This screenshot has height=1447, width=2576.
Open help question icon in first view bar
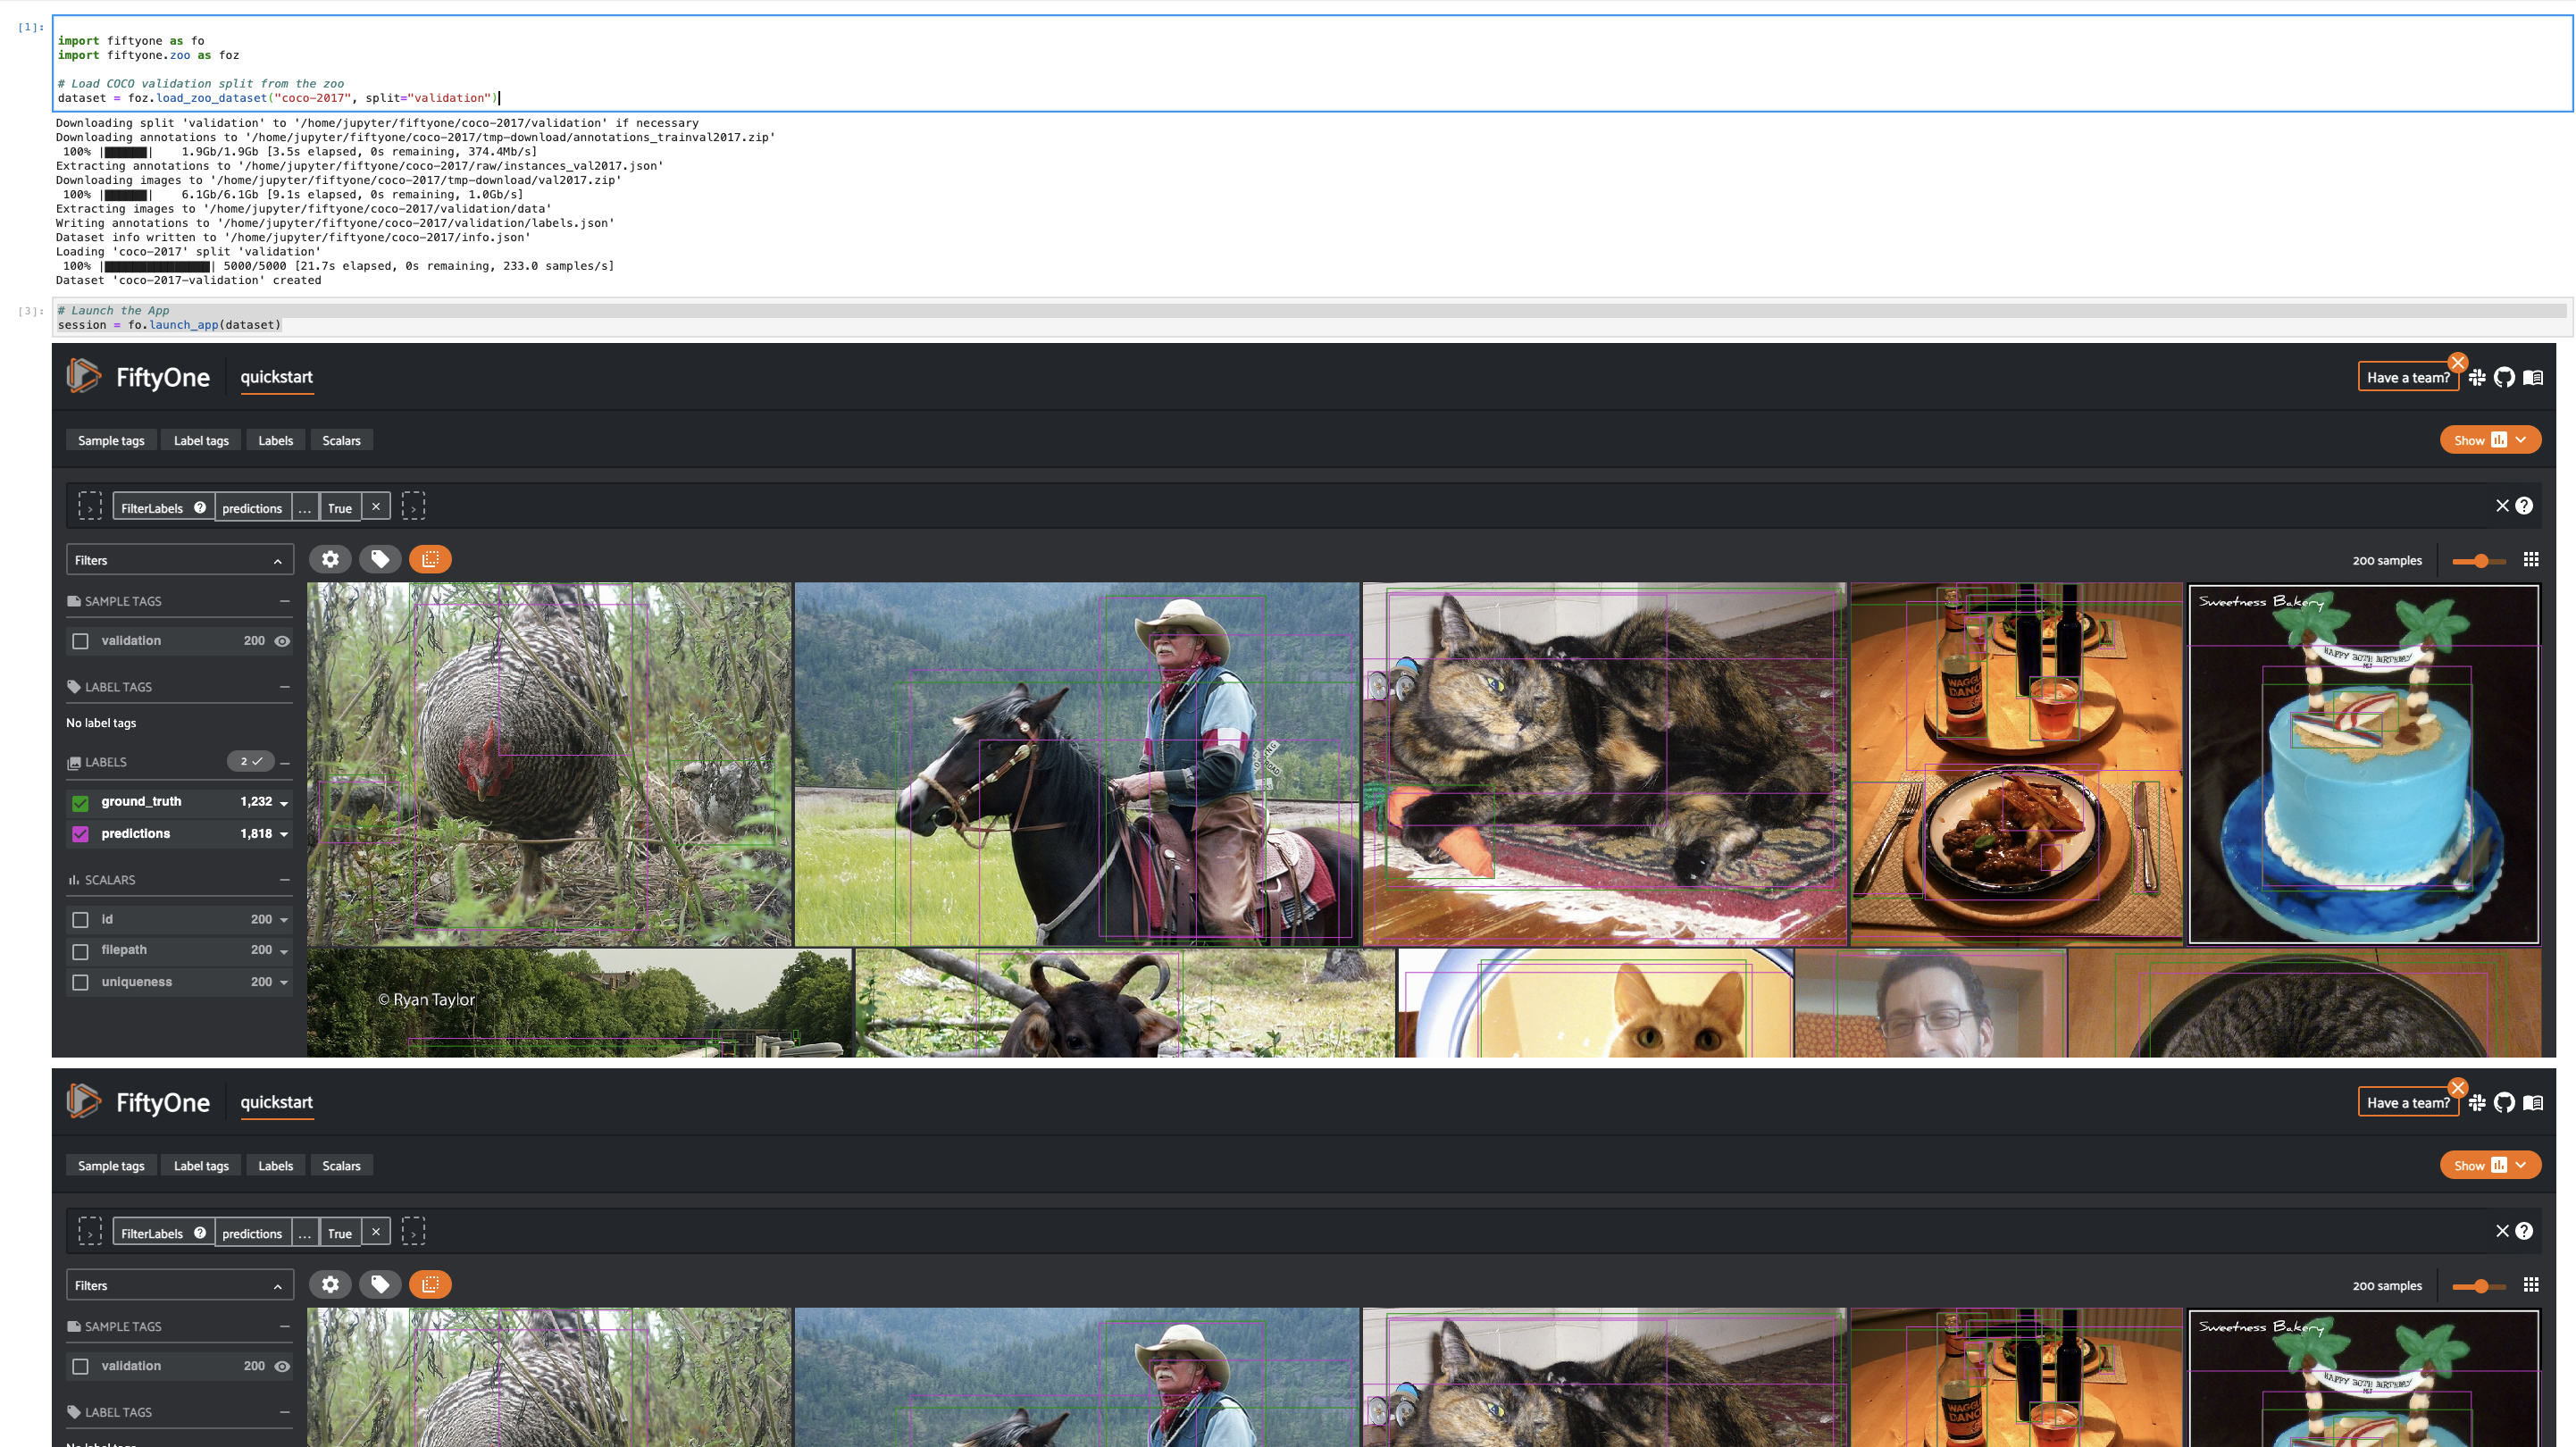[2524, 506]
